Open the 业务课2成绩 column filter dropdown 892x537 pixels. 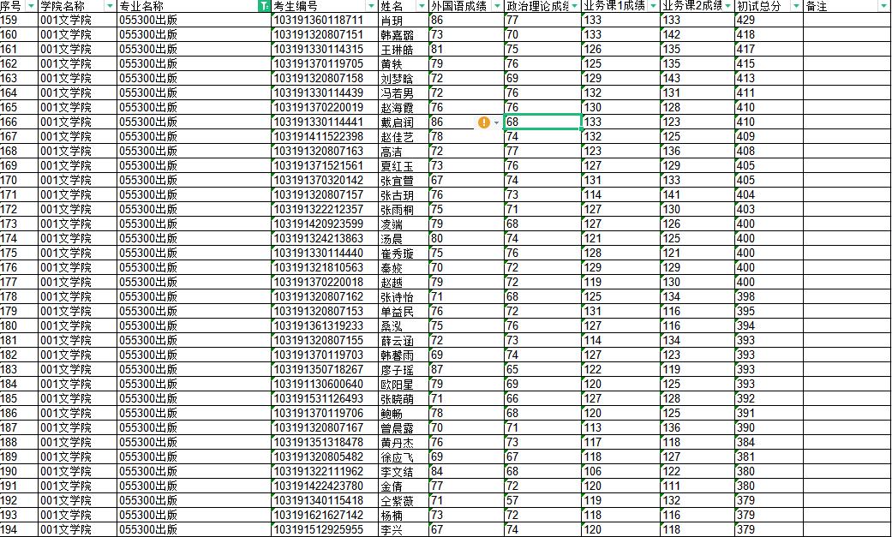[727, 6]
